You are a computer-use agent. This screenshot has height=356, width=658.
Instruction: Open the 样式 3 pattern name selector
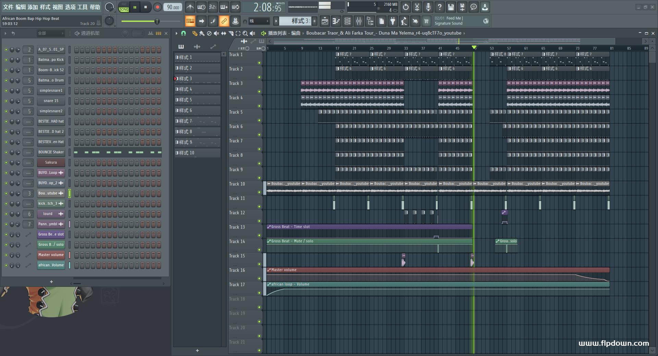(295, 21)
